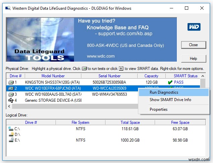
Task: Select Show SMART Drive Info
Action: (170, 100)
